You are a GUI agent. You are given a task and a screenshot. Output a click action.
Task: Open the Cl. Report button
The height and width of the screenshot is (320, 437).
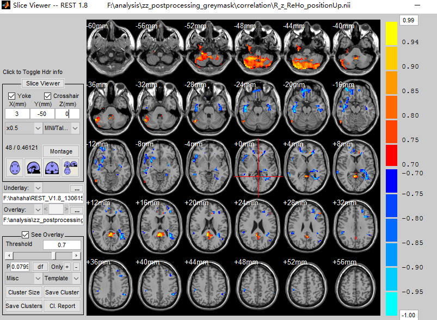[62, 306]
